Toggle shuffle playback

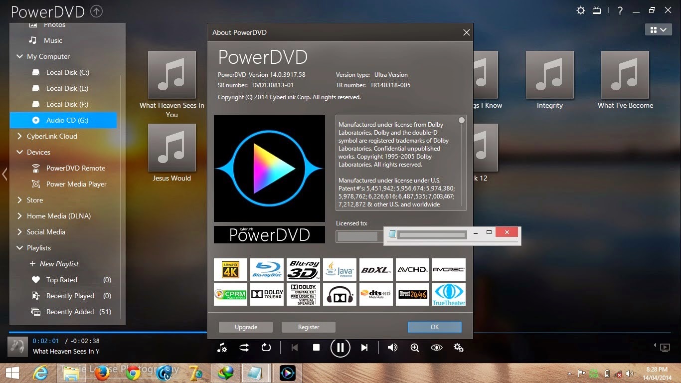point(244,348)
